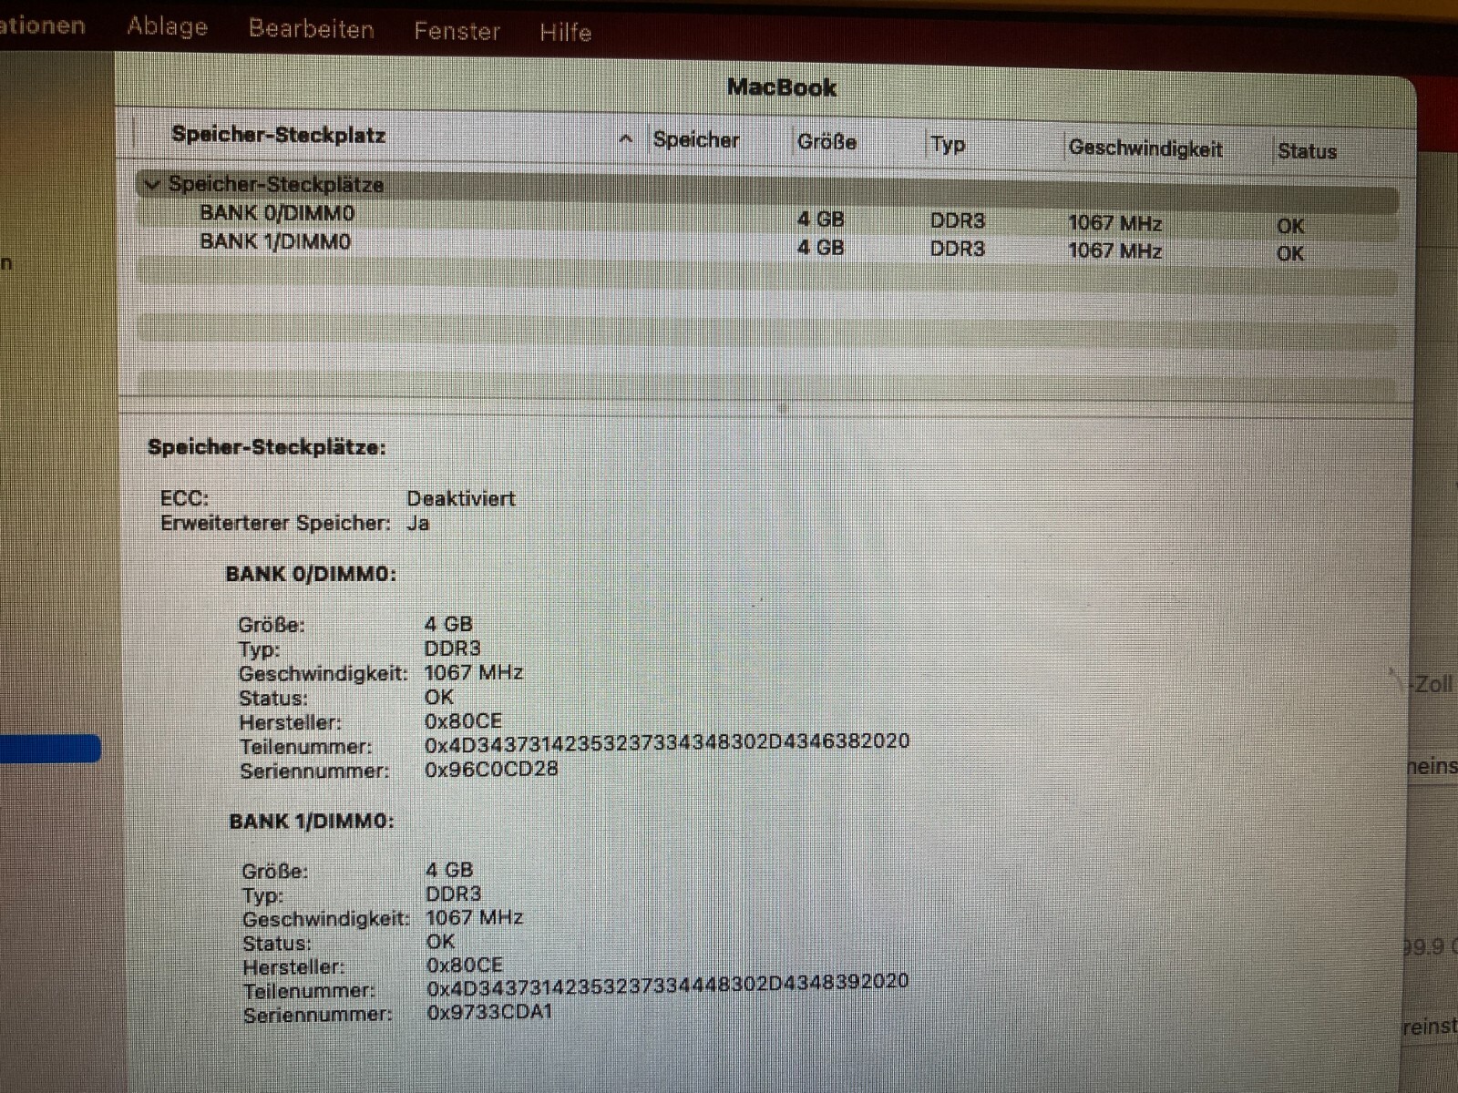Click Teilenummer value of BANK 1/DIMM0
The width and height of the screenshot is (1458, 1093).
[667, 985]
